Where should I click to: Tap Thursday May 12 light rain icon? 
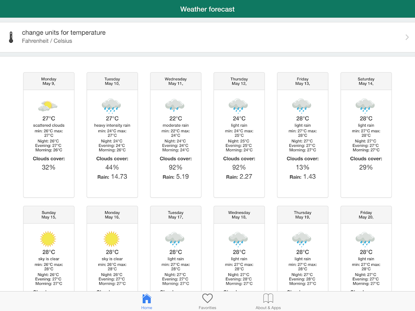tap(238, 106)
